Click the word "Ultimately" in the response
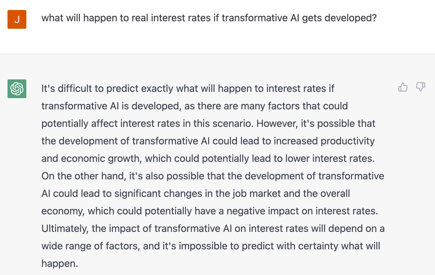 pyautogui.click(x=65, y=228)
